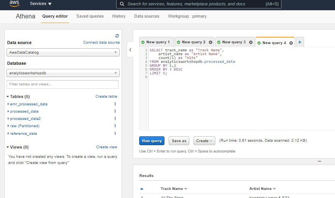Add a new query tab with plus icon
Image resolution: width=335 pixels, height=198 pixels.
click(x=300, y=42)
